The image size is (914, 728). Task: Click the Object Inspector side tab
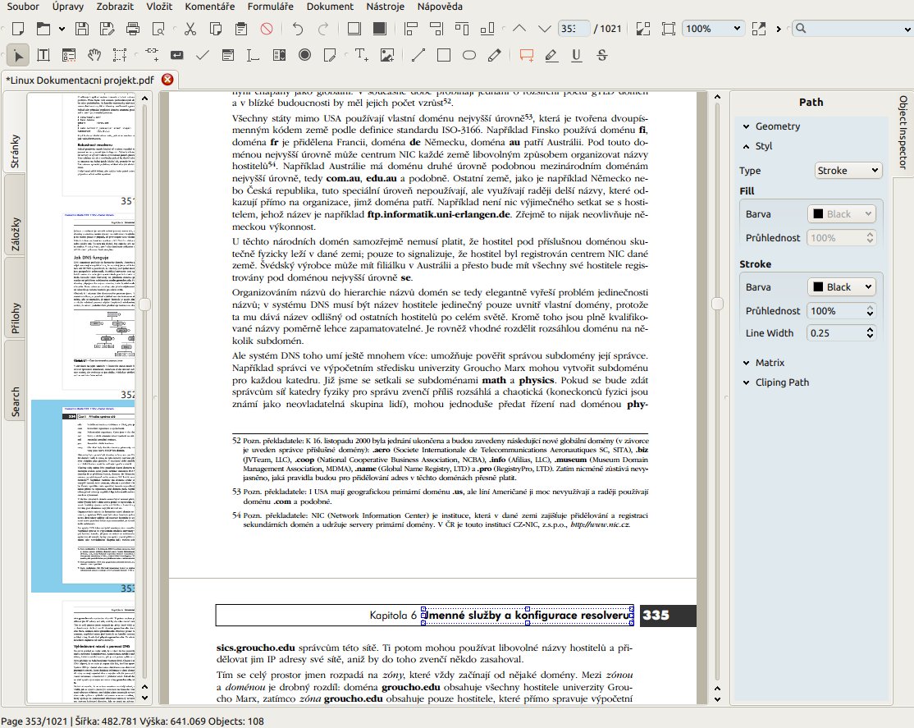[903, 132]
